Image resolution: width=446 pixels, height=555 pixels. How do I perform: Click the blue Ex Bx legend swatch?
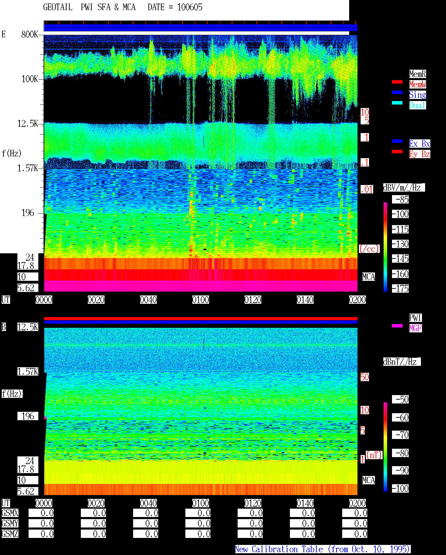[397, 141]
